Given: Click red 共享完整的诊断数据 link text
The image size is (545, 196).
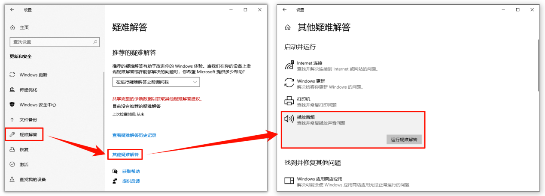Looking at the screenshot, I should 157,98.
